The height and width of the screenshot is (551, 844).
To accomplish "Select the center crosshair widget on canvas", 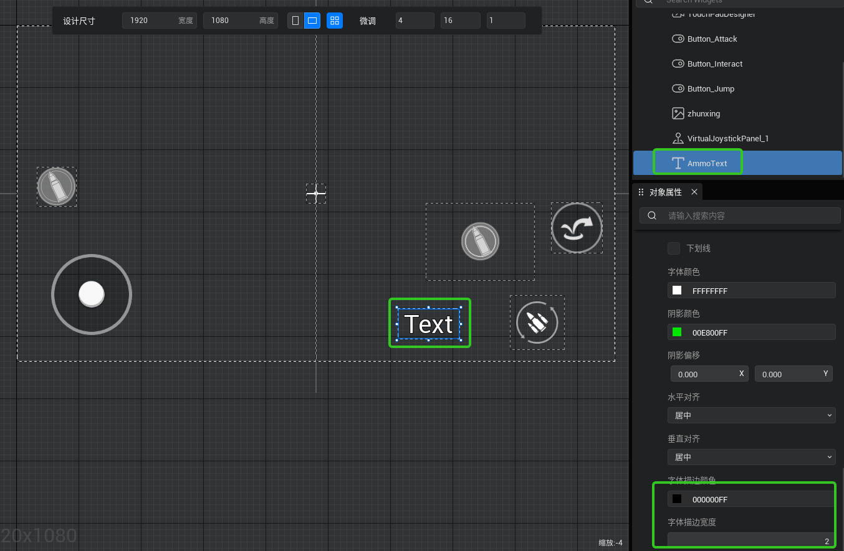I will 316,193.
